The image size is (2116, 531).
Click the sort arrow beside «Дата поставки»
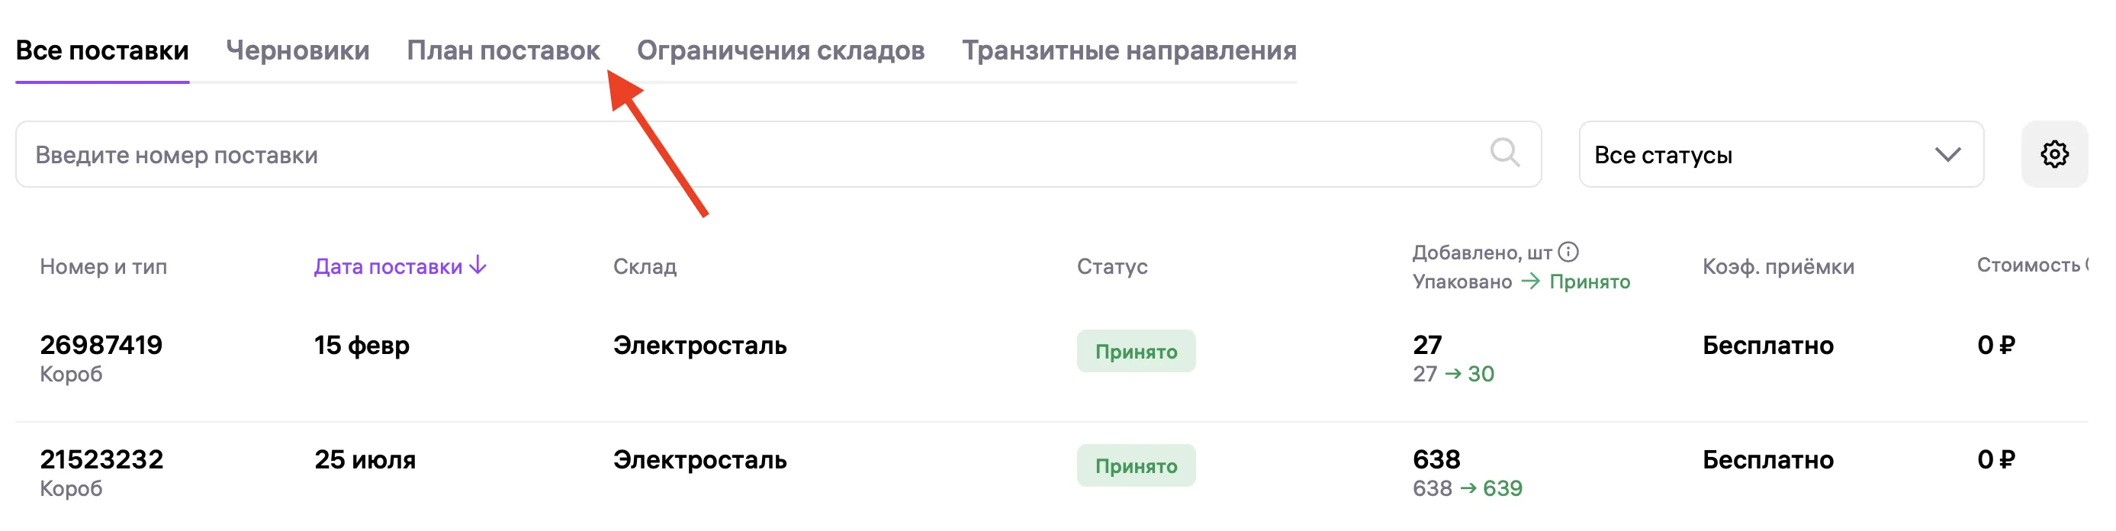[477, 266]
